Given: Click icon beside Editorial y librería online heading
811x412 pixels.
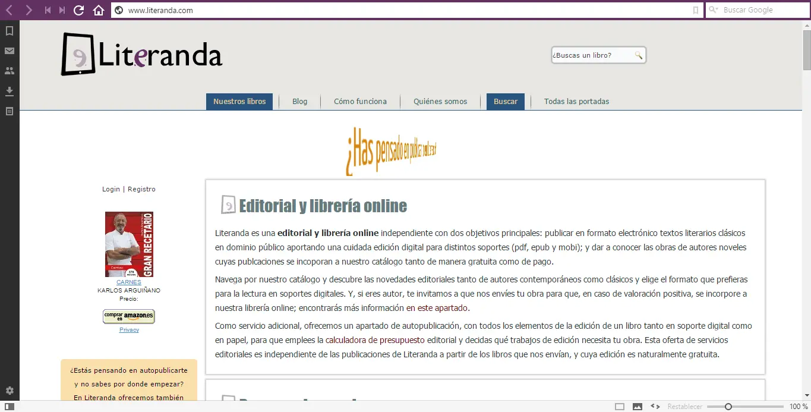Looking at the screenshot, I should point(228,205).
